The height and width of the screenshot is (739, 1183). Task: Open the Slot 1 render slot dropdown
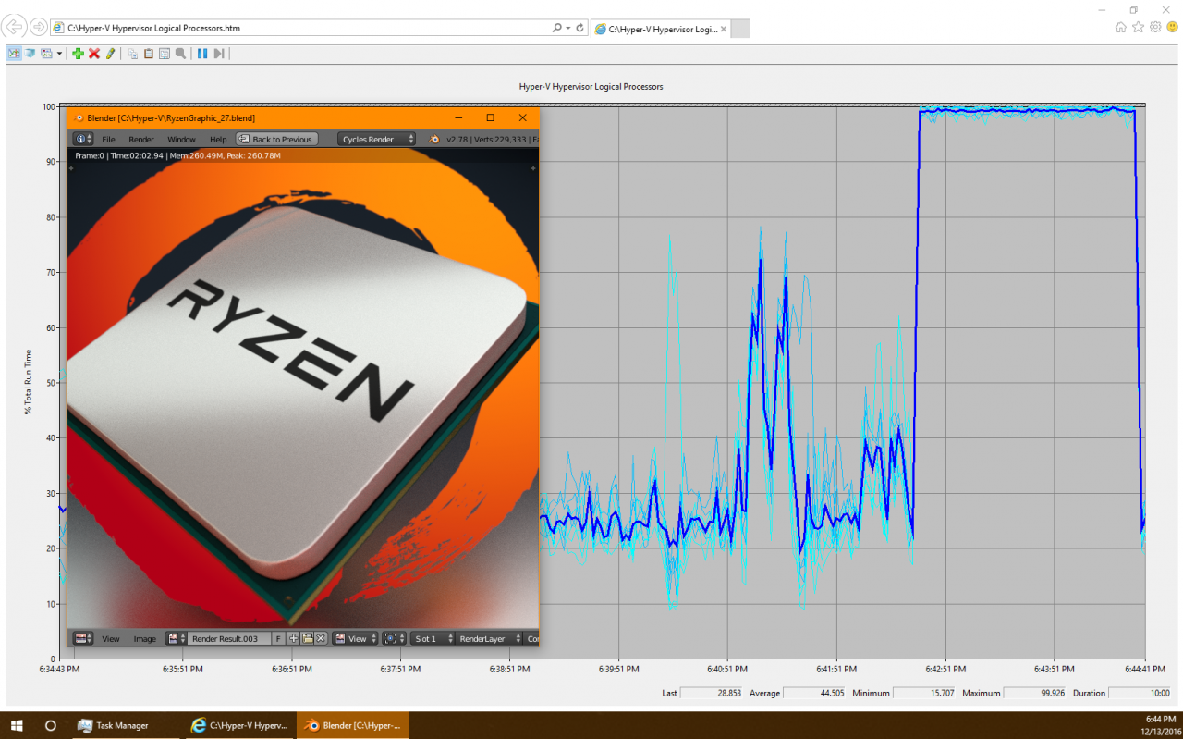433,638
